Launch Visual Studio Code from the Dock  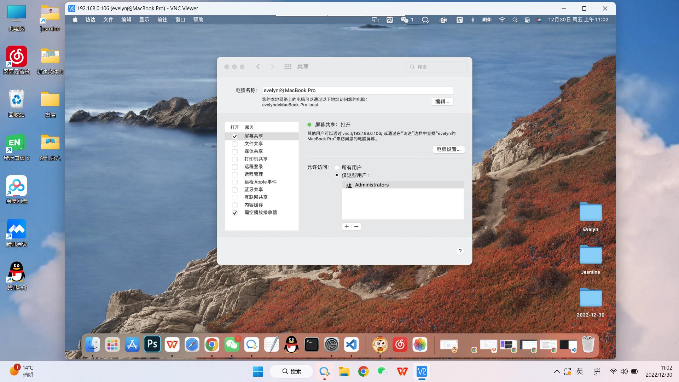click(x=351, y=344)
